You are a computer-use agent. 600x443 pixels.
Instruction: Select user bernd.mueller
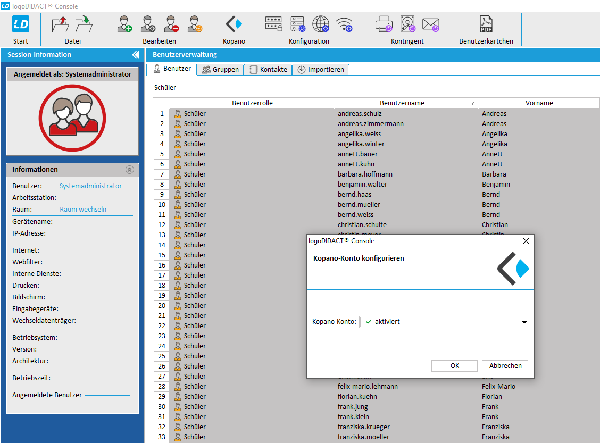click(x=359, y=205)
